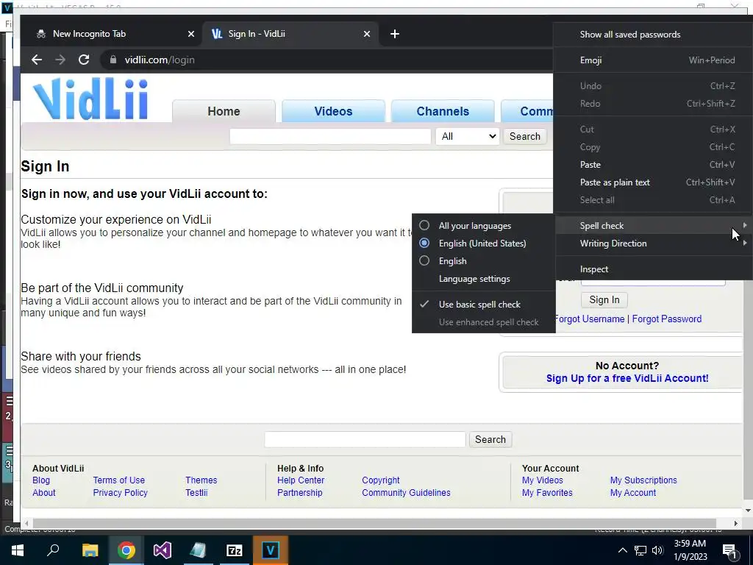Open Visual Studio from taskbar
753x565 pixels.
point(163,550)
